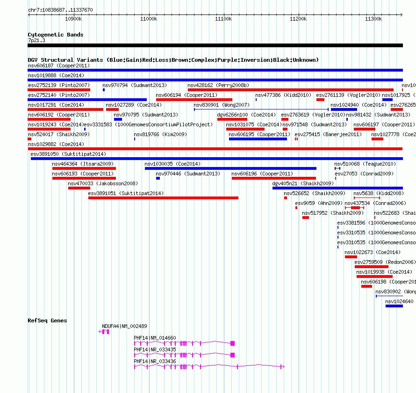Click the blue bar under dgv405n21 (Shaikh2009)
Screen dimensions: 416x393
coord(338,188)
